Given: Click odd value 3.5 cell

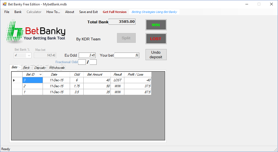Looking at the screenshot, I should coord(77,92).
